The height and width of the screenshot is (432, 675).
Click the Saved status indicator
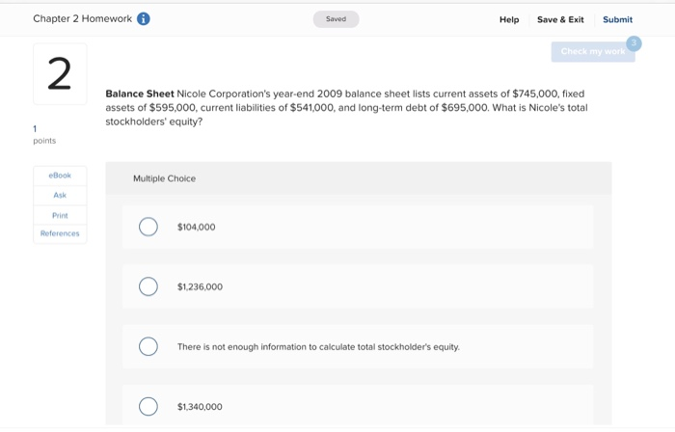pyautogui.click(x=336, y=19)
